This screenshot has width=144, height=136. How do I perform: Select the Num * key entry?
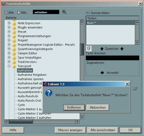pyautogui.click(x=110, y=23)
